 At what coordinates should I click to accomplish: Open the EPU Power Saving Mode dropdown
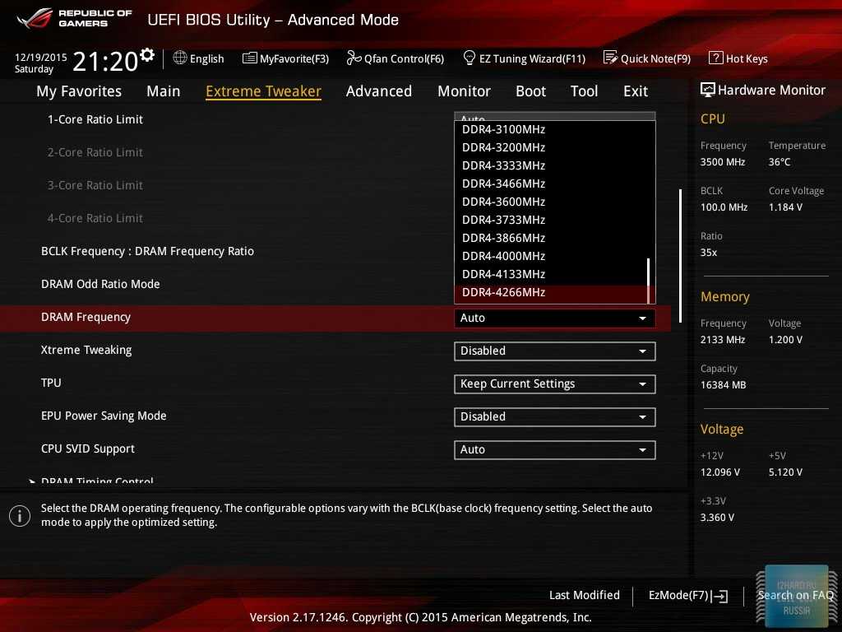point(554,417)
